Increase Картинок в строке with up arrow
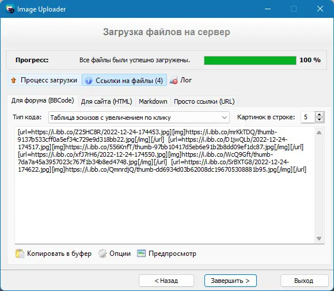Image resolution: width=334 pixels, height=291 pixels. tap(319, 115)
